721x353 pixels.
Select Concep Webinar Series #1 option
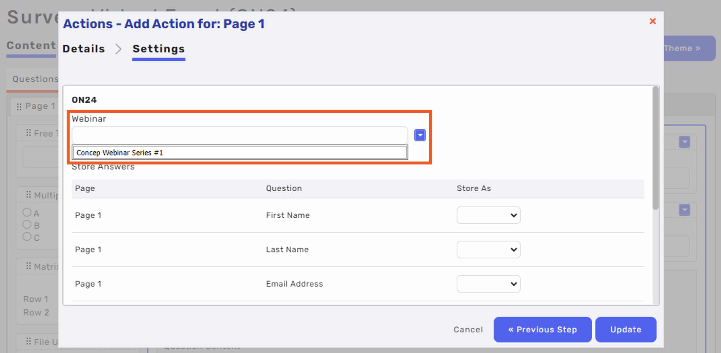coord(240,153)
